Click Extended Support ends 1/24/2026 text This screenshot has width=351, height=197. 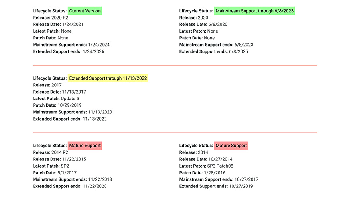coord(69,51)
